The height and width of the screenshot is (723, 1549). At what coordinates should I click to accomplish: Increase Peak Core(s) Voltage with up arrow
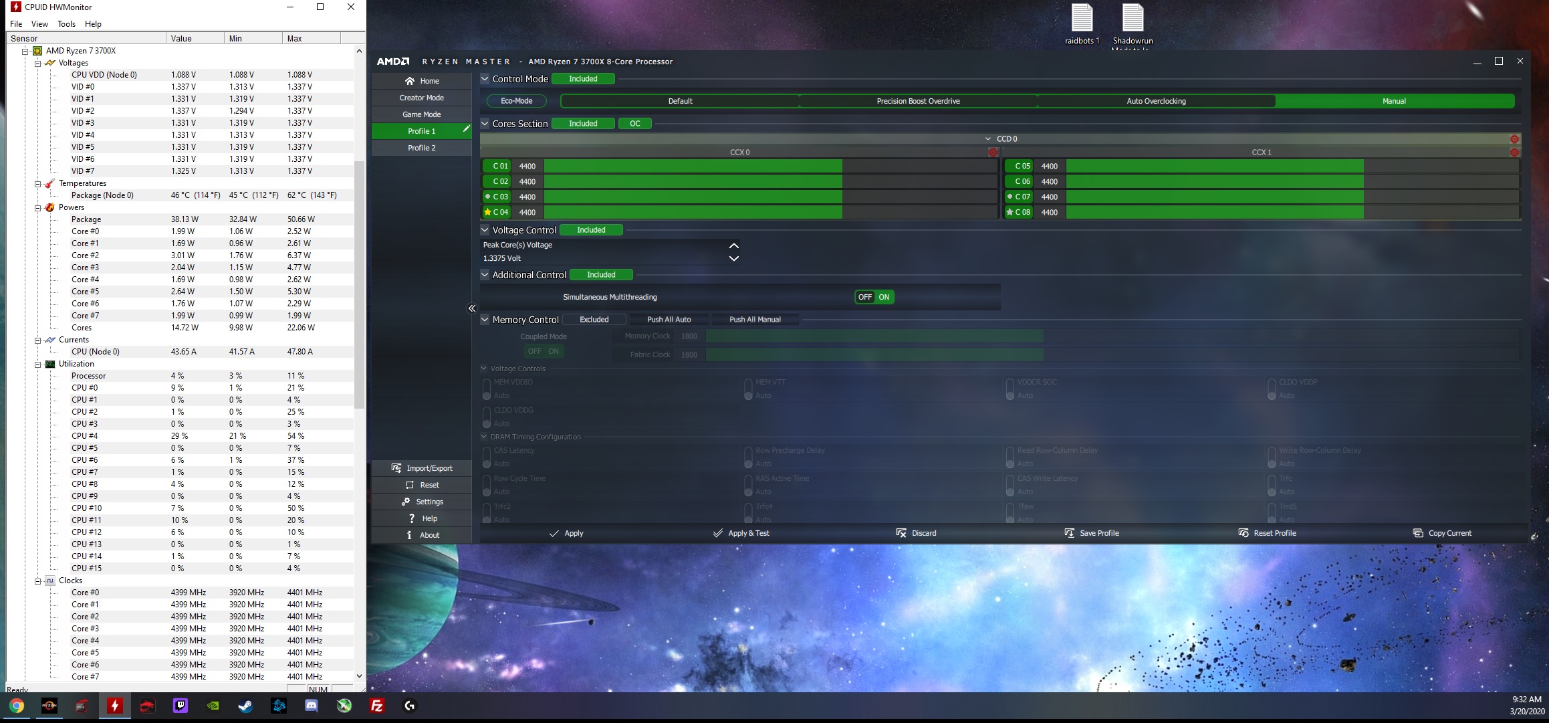click(733, 245)
